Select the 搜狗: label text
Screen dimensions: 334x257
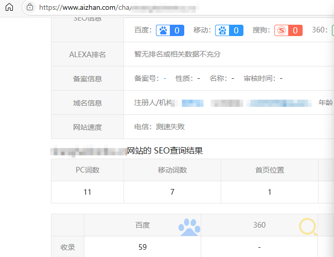click(x=261, y=30)
